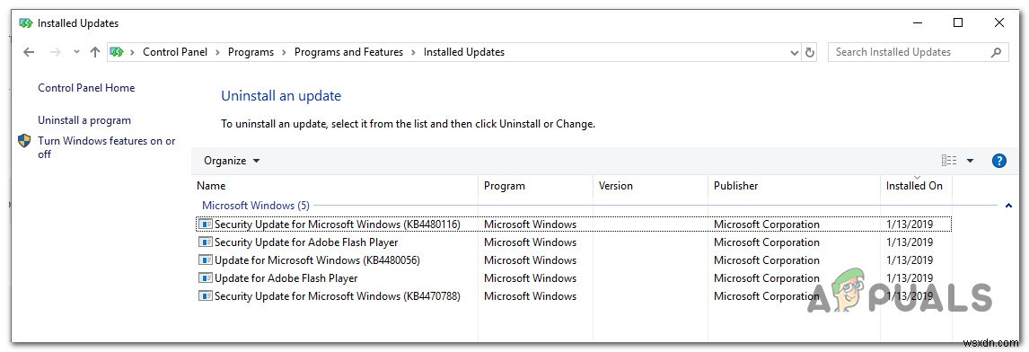Click the 1/13/2019 date of KB4480056 row
Screen dimensions: 1029x352
coord(909,260)
